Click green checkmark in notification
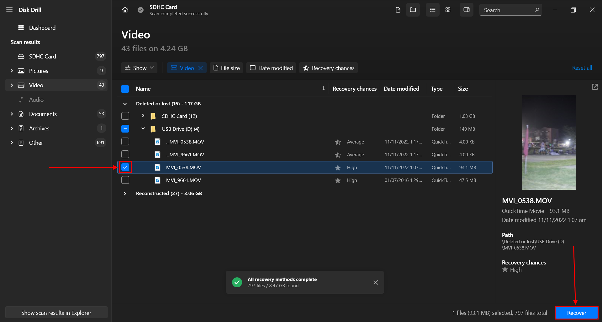 click(x=237, y=282)
